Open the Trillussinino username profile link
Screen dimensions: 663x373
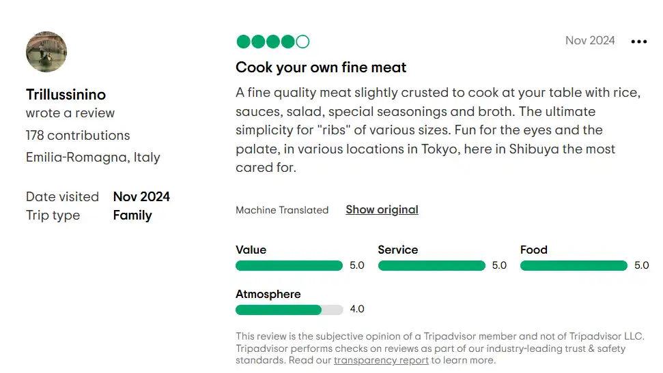click(66, 94)
